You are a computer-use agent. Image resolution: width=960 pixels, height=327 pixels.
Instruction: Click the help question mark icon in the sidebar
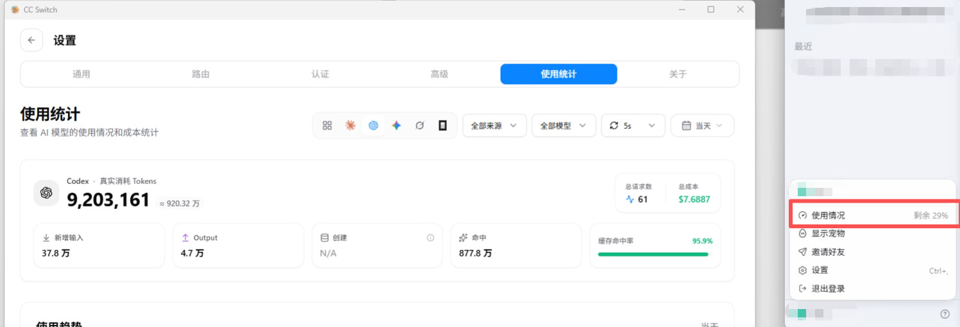(945, 314)
